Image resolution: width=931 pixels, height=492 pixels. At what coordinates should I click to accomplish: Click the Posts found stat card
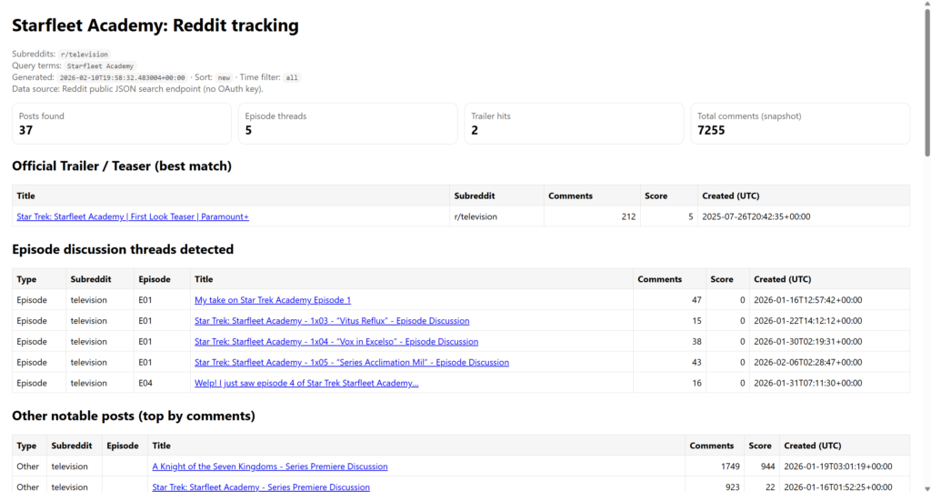click(121, 123)
